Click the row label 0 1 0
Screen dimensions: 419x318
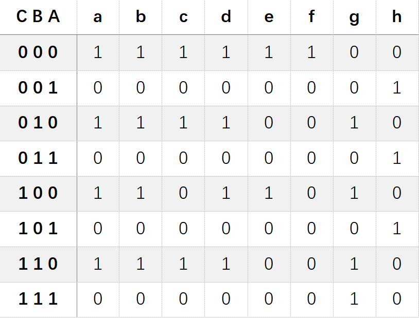pyautogui.click(x=38, y=123)
